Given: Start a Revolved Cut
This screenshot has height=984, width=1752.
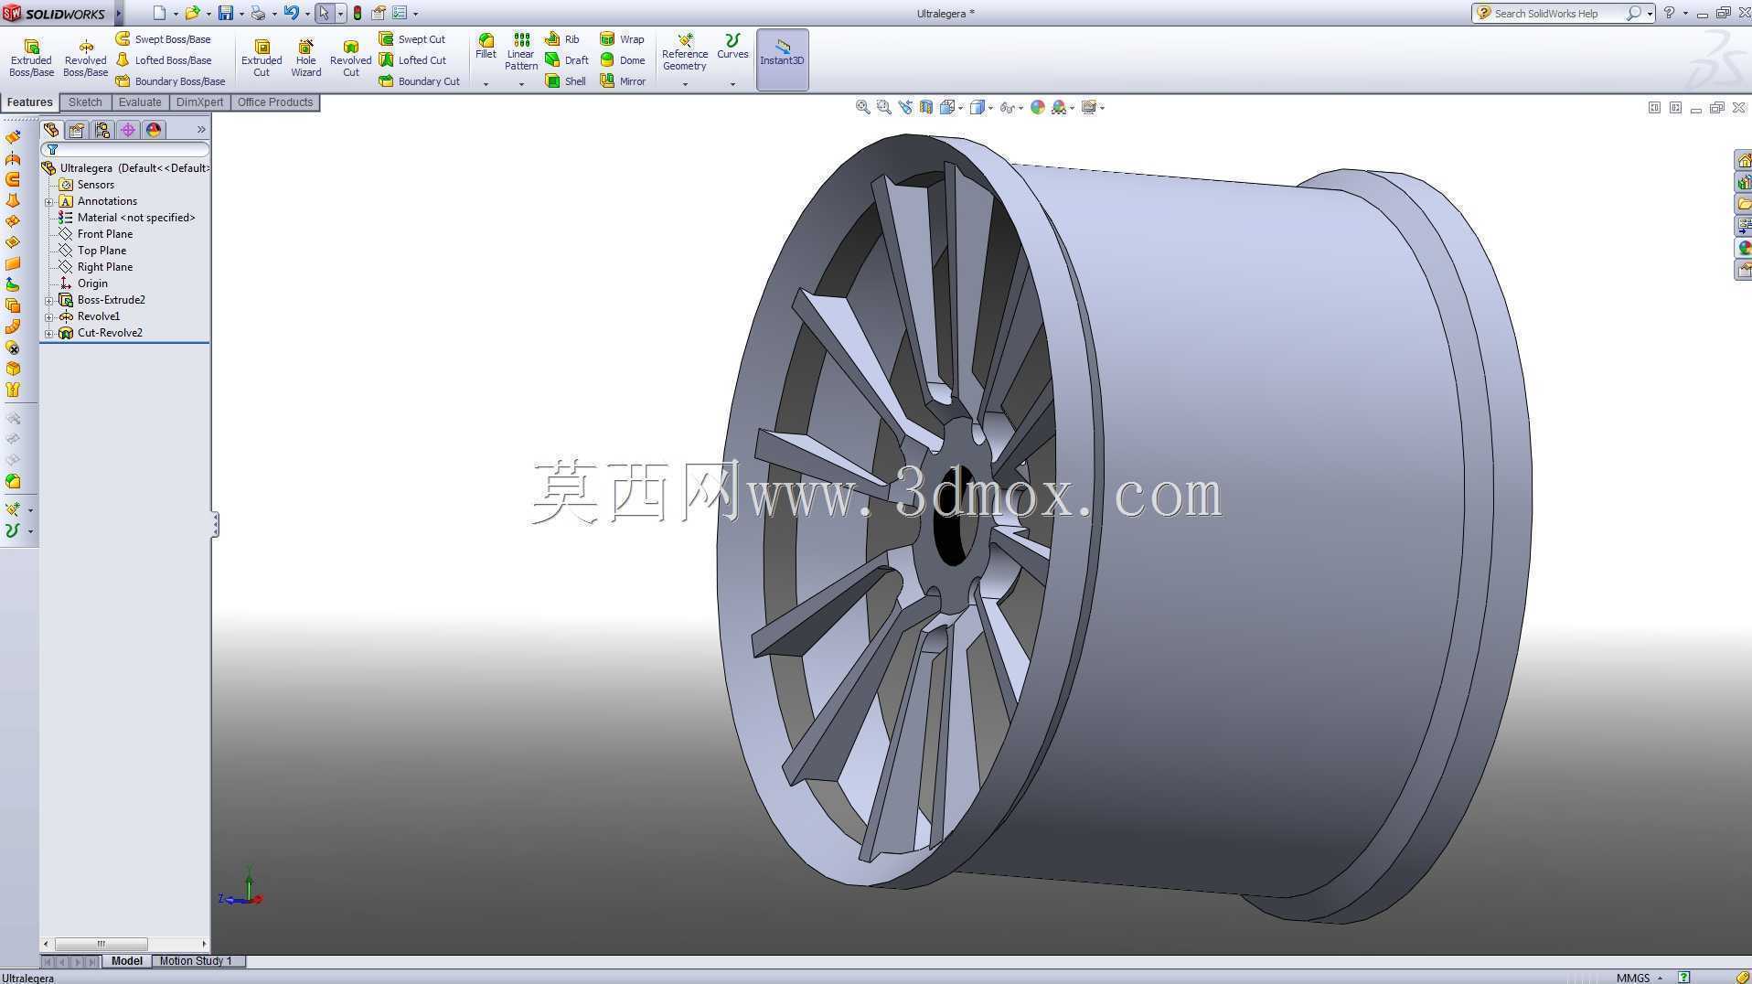Looking at the screenshot, I should [350, 59].
